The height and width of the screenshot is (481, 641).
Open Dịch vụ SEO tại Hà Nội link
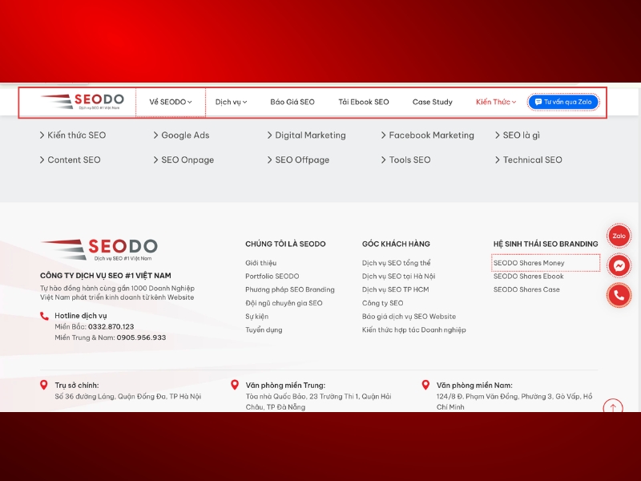(398, 276)
